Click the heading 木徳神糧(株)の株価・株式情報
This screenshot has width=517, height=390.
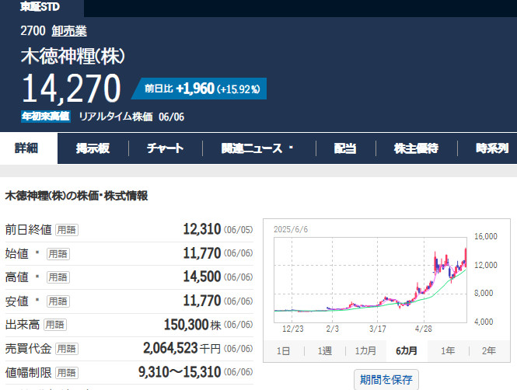tap(76, 196)
